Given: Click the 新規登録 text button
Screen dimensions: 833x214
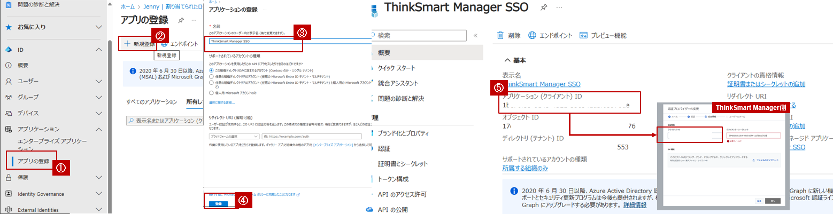Looking at the screenshot, I should (144, 44).
